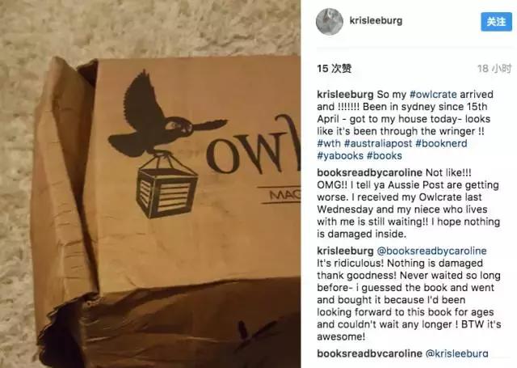Click krisleeburg username in the reply comment
The height and width of the screenshot is (368, 517).
(345, 251)
